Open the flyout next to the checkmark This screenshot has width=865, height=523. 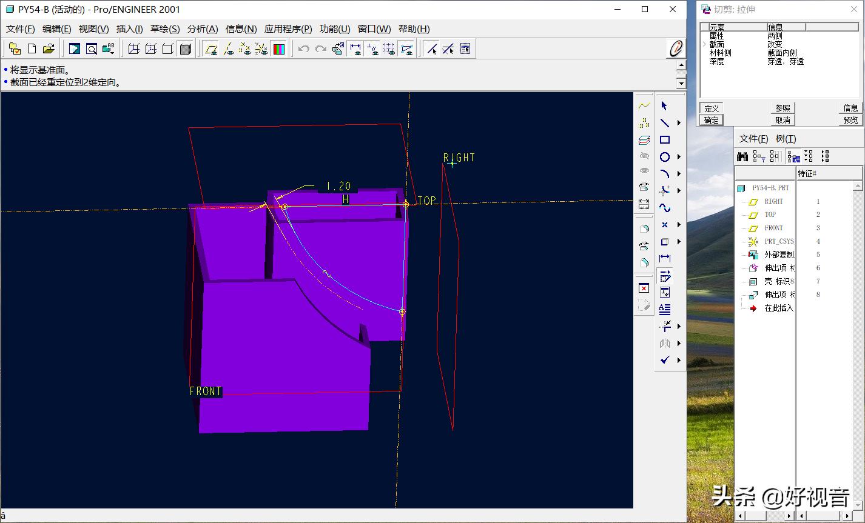pos(679,361)
